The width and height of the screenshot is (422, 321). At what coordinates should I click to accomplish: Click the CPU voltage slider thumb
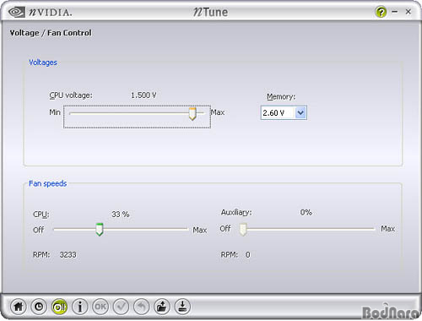point(192,113)
